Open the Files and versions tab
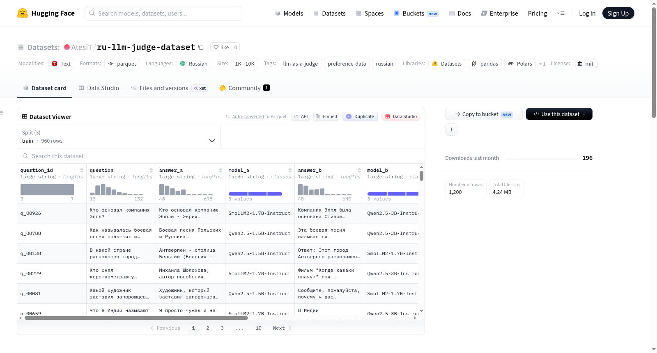 click(x=169, y=88)
